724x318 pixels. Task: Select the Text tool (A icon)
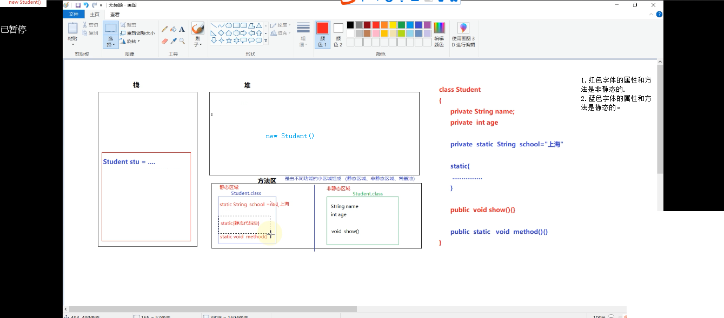[182, 29]
